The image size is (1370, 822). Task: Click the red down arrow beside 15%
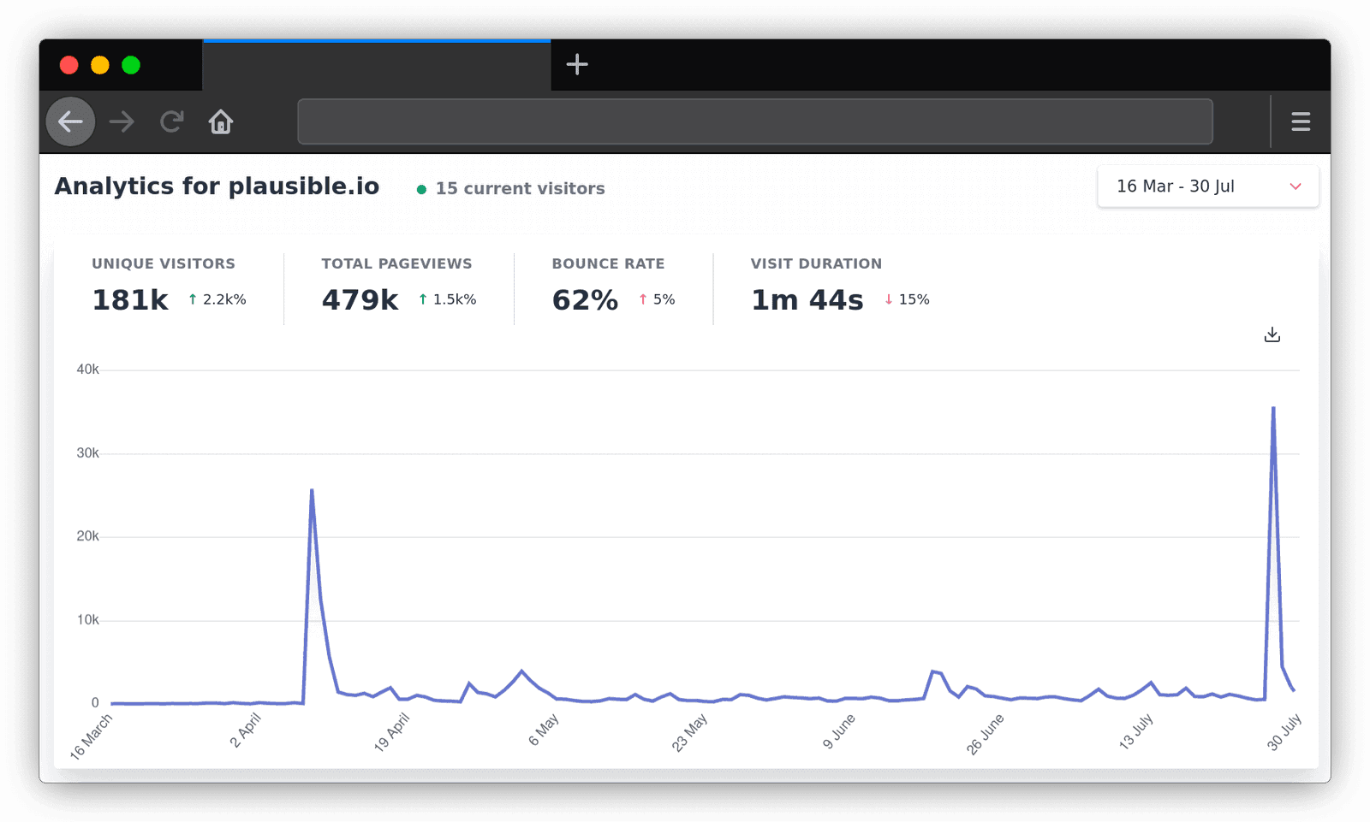pyautogui.click(x=888, y=299)
